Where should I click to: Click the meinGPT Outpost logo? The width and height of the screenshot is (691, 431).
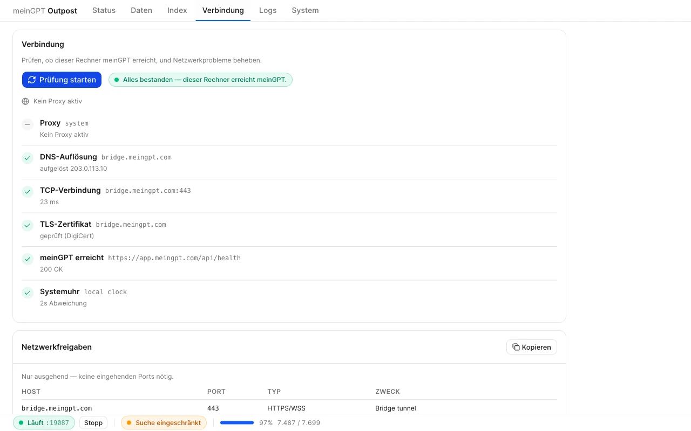click(x=45, y=10)
